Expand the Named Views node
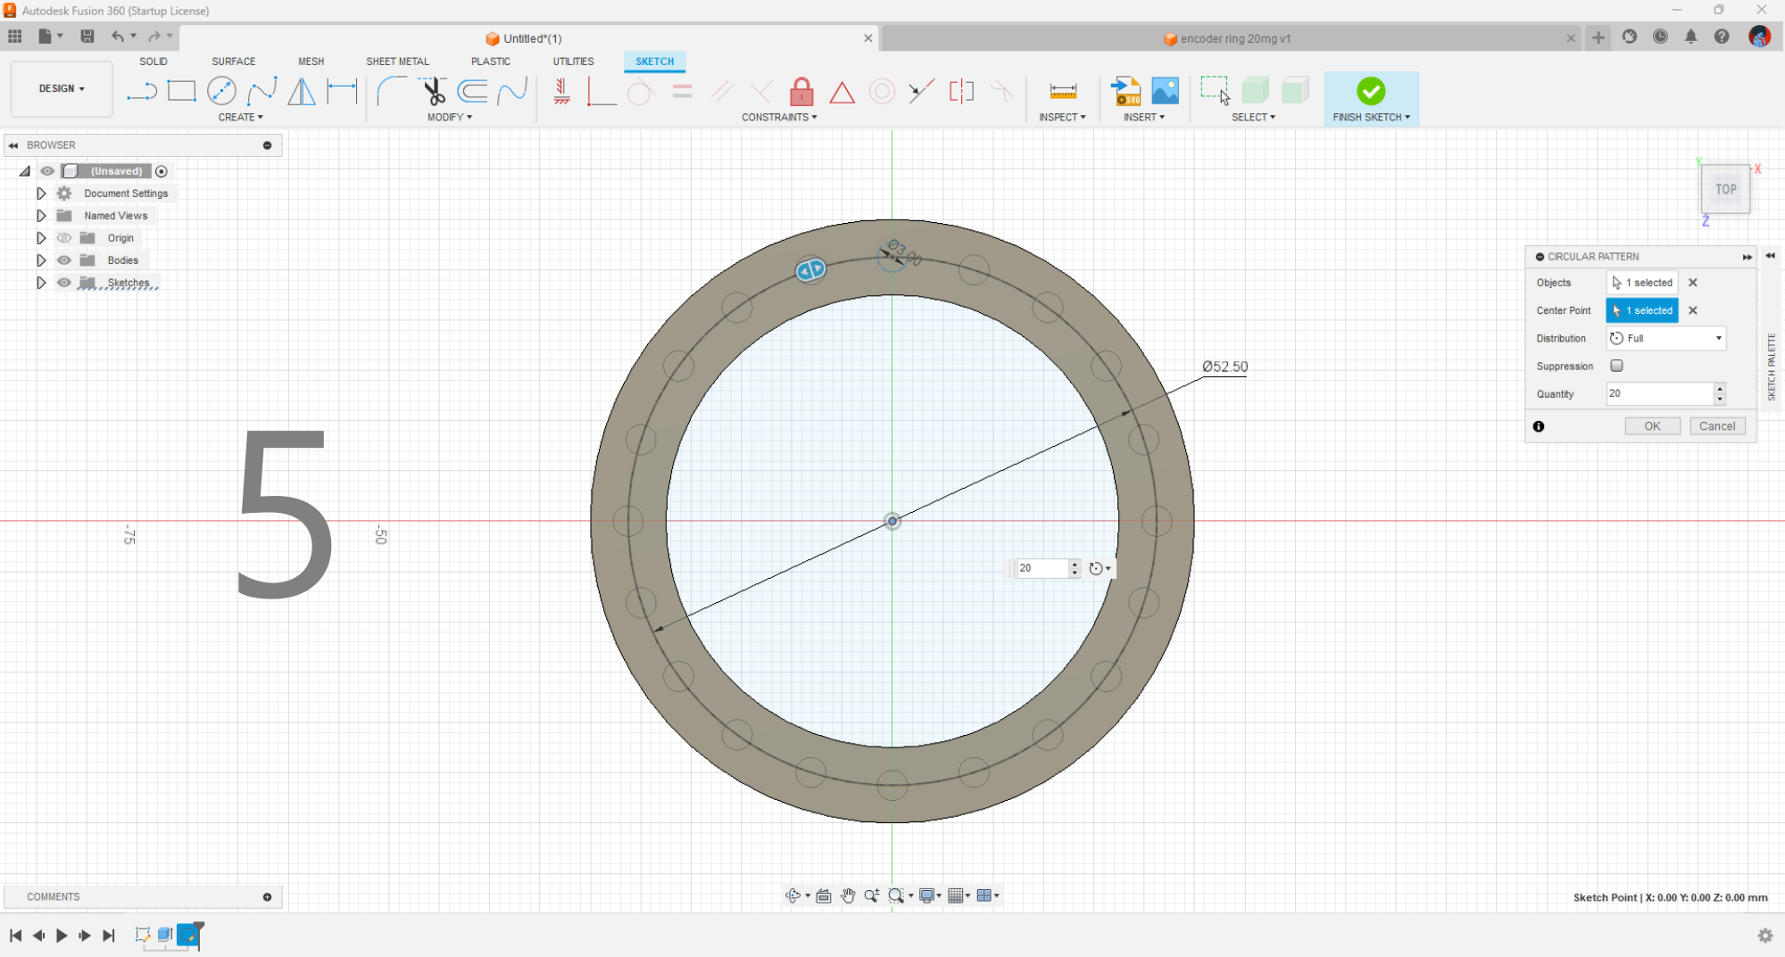1785x957 pixels. [41, 216]
